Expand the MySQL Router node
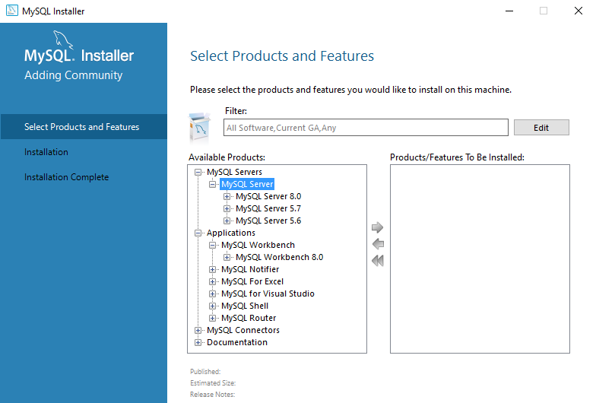Screen dimensions: 596x403 click(213, 318)
